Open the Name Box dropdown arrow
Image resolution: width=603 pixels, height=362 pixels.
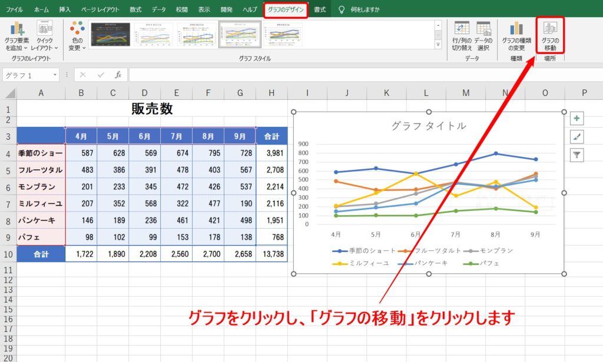click(x=55, y=75)
